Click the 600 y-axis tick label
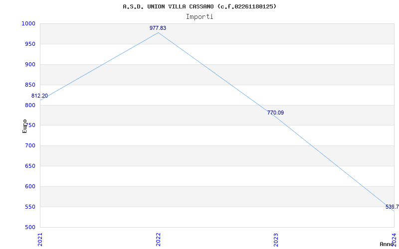Image resolution: width=399 pixels, height=249 pixels. pos(30,186)
